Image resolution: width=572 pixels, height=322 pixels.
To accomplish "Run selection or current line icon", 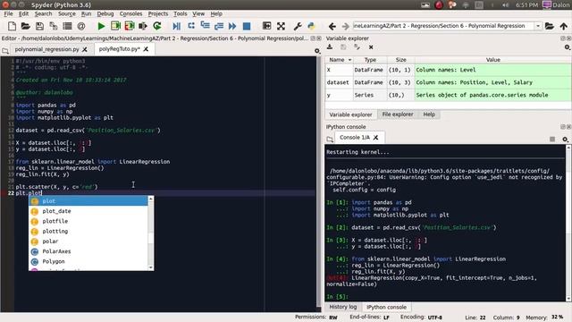I will 143,26.
